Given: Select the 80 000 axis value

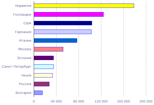Looking at the screenshot, I should tap(79, 101).
